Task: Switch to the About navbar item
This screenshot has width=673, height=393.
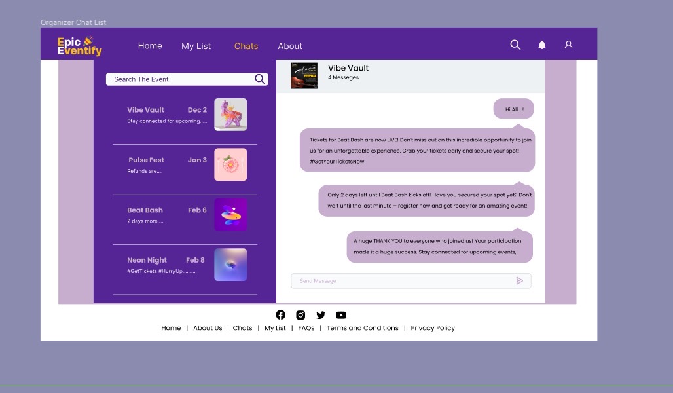Action: pyautogui.click(x=290, y=46)
